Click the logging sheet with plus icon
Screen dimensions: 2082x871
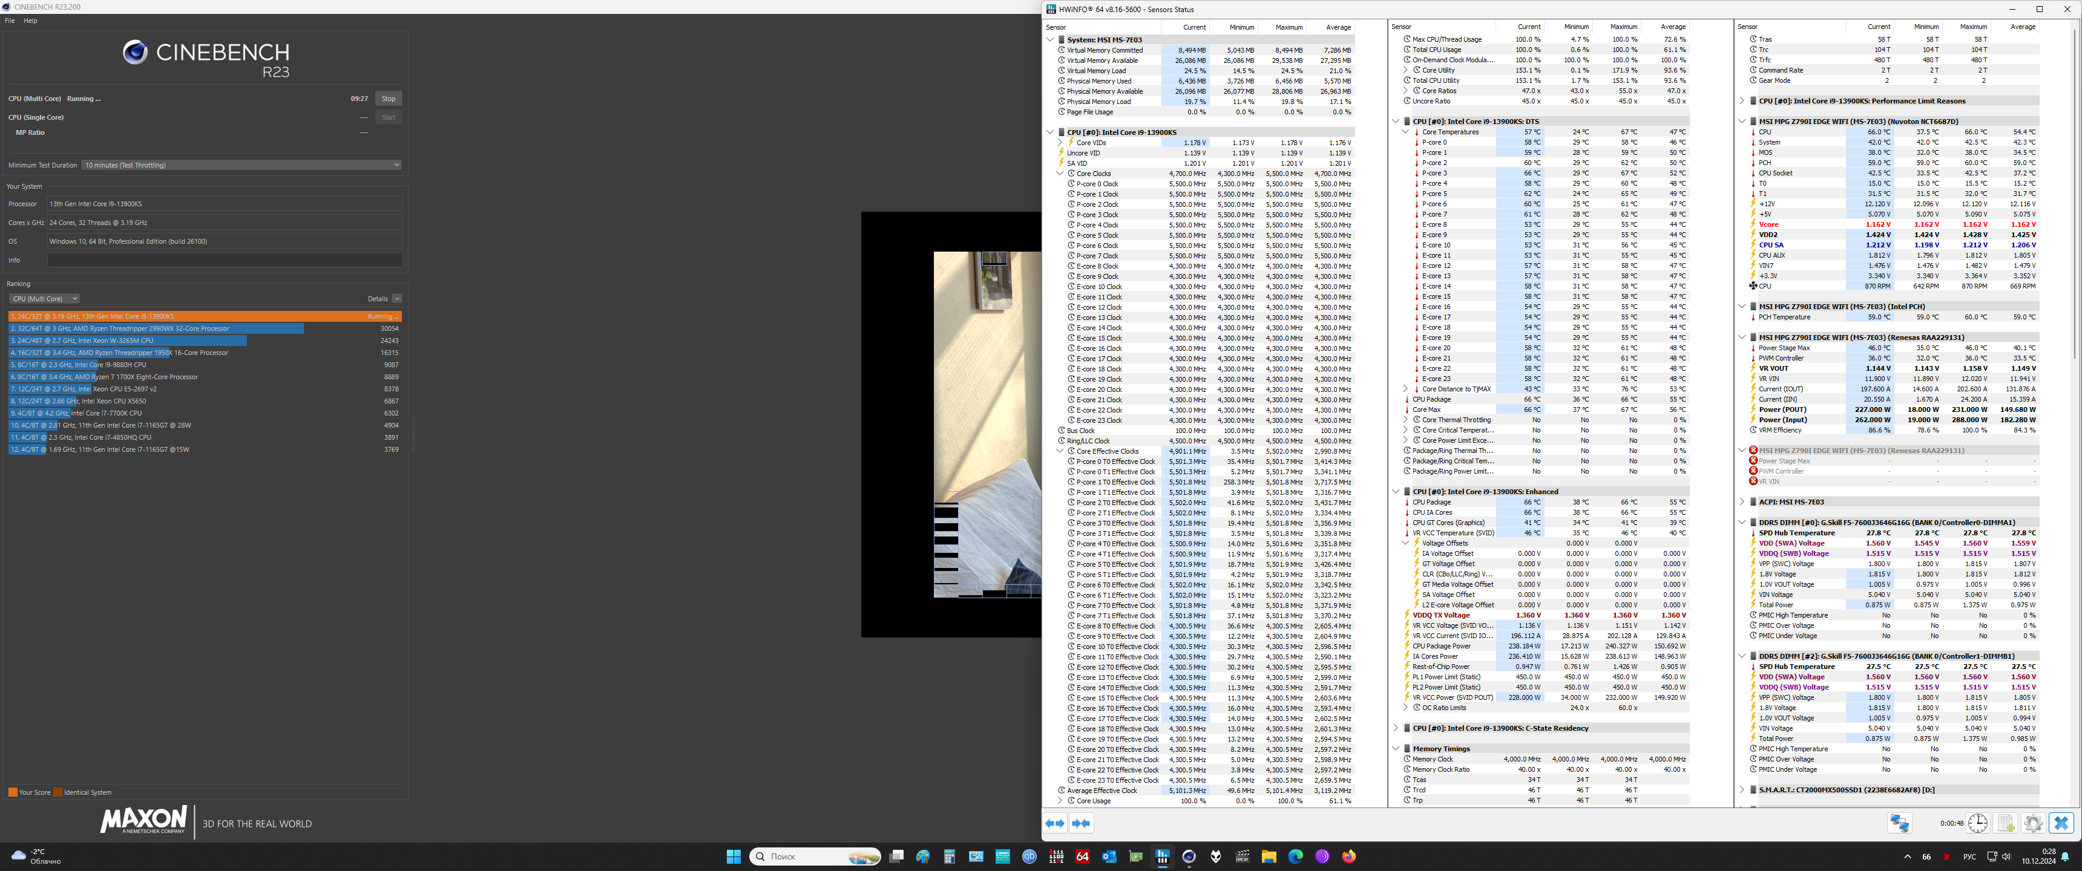coord(2005,823)
